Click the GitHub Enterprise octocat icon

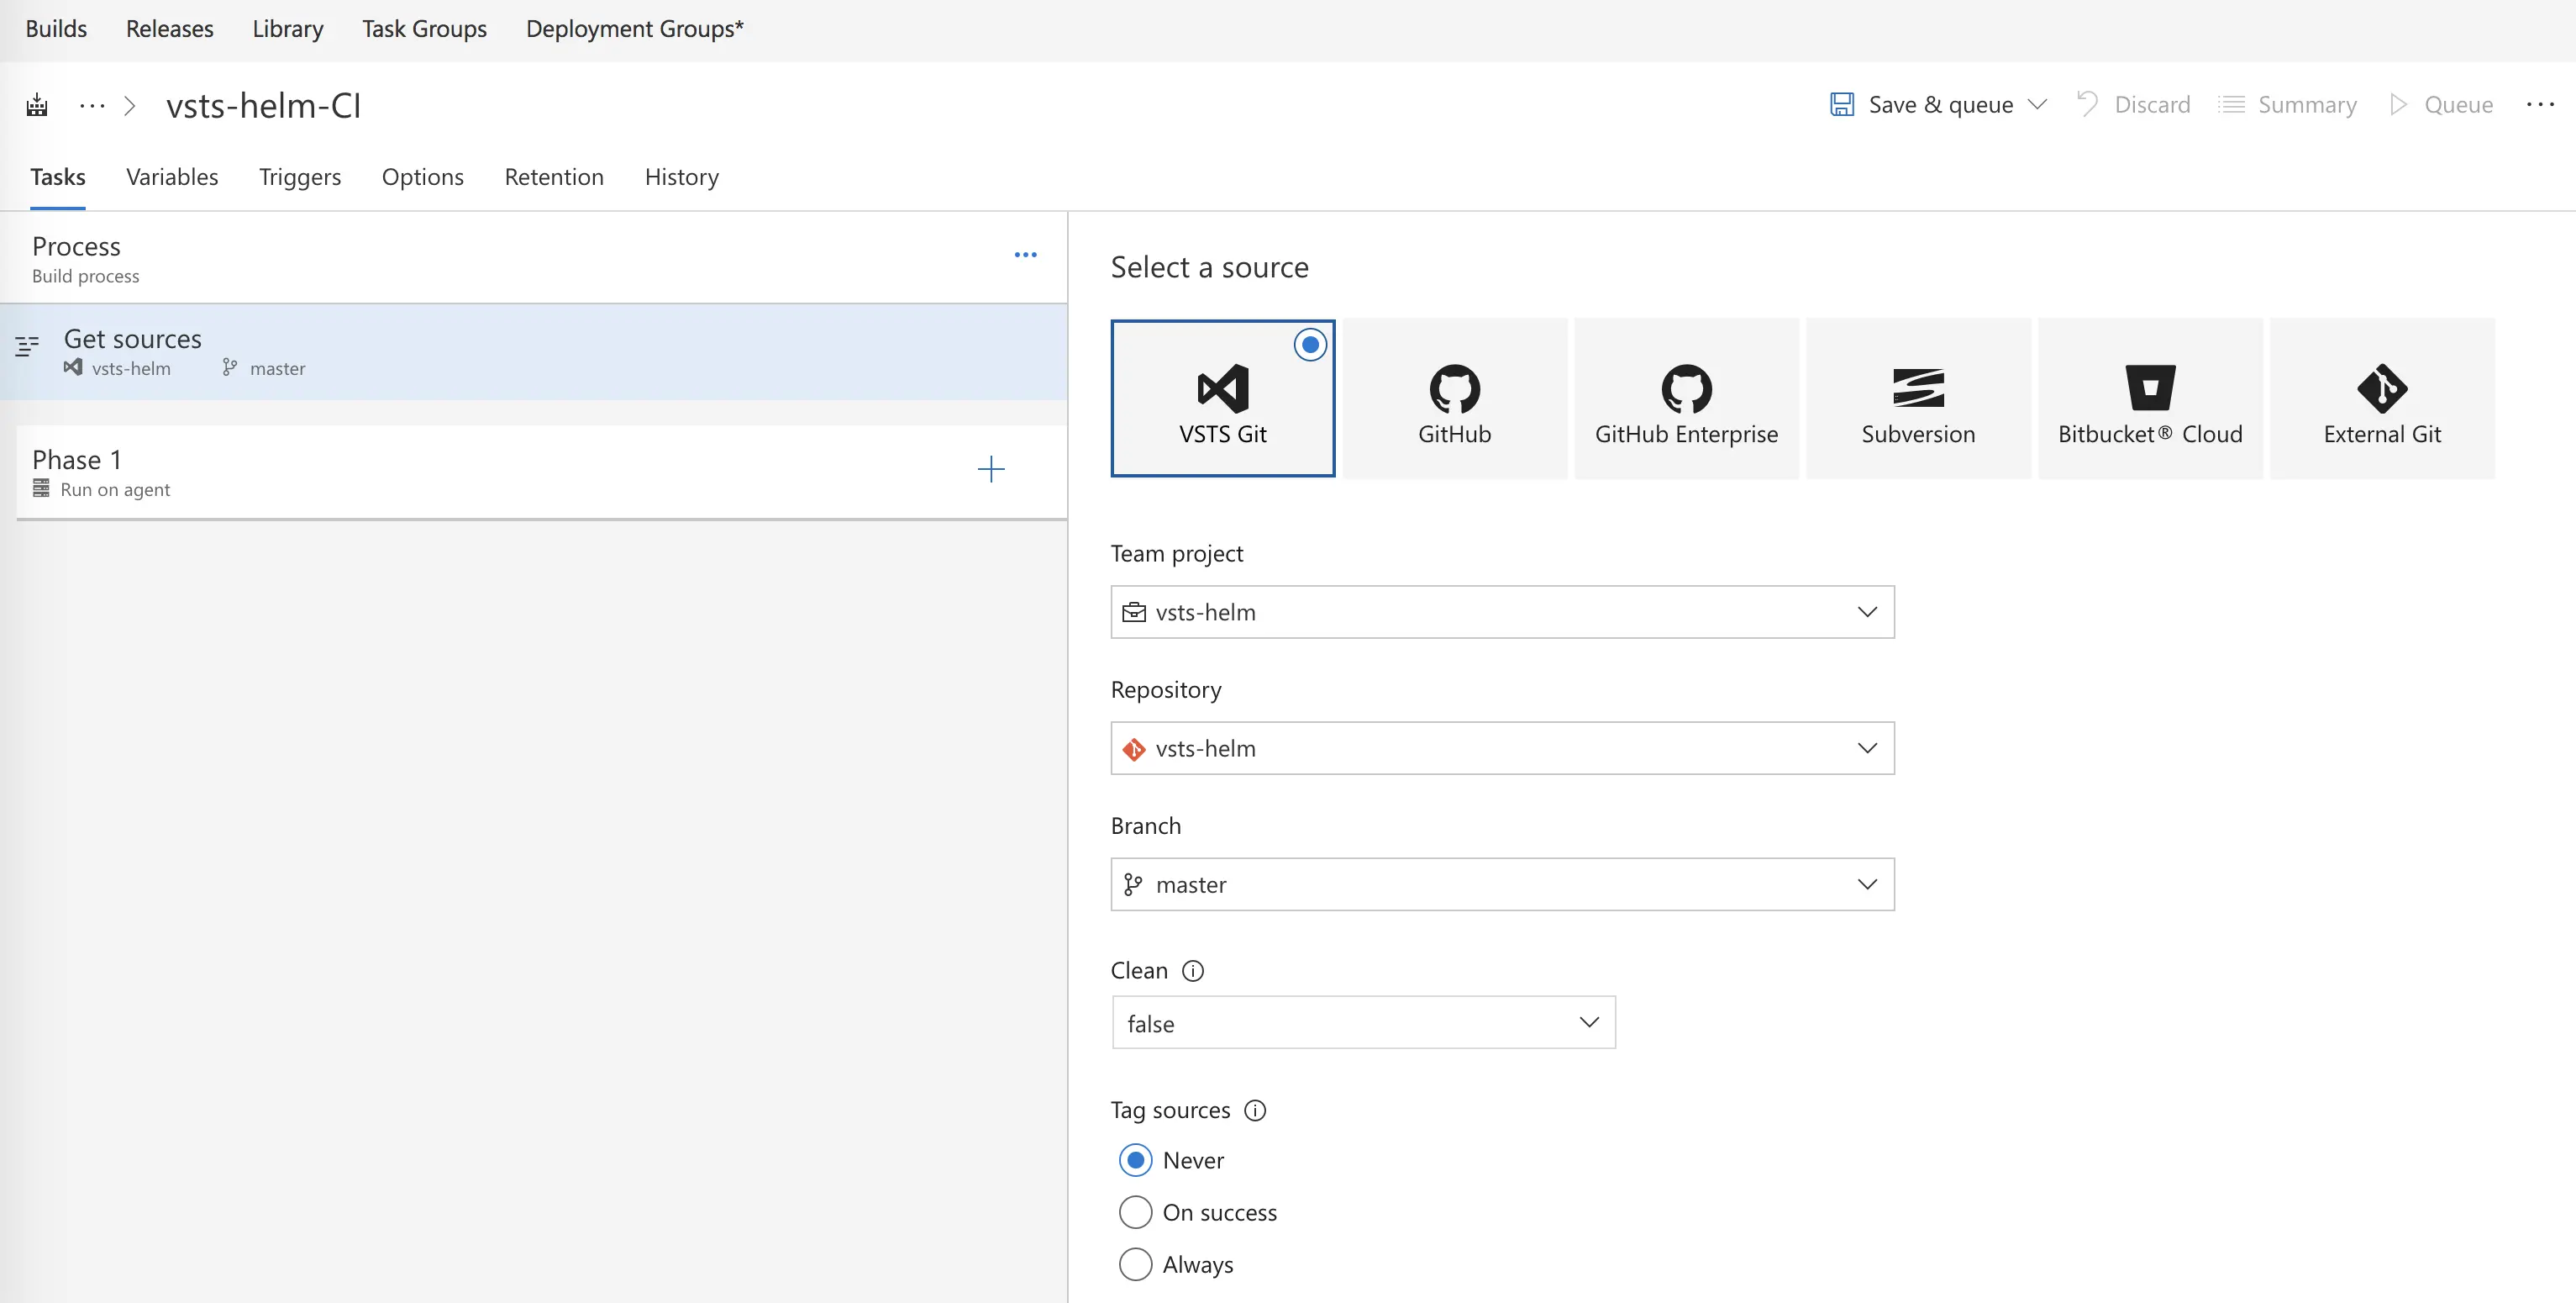click(1687, 388)
